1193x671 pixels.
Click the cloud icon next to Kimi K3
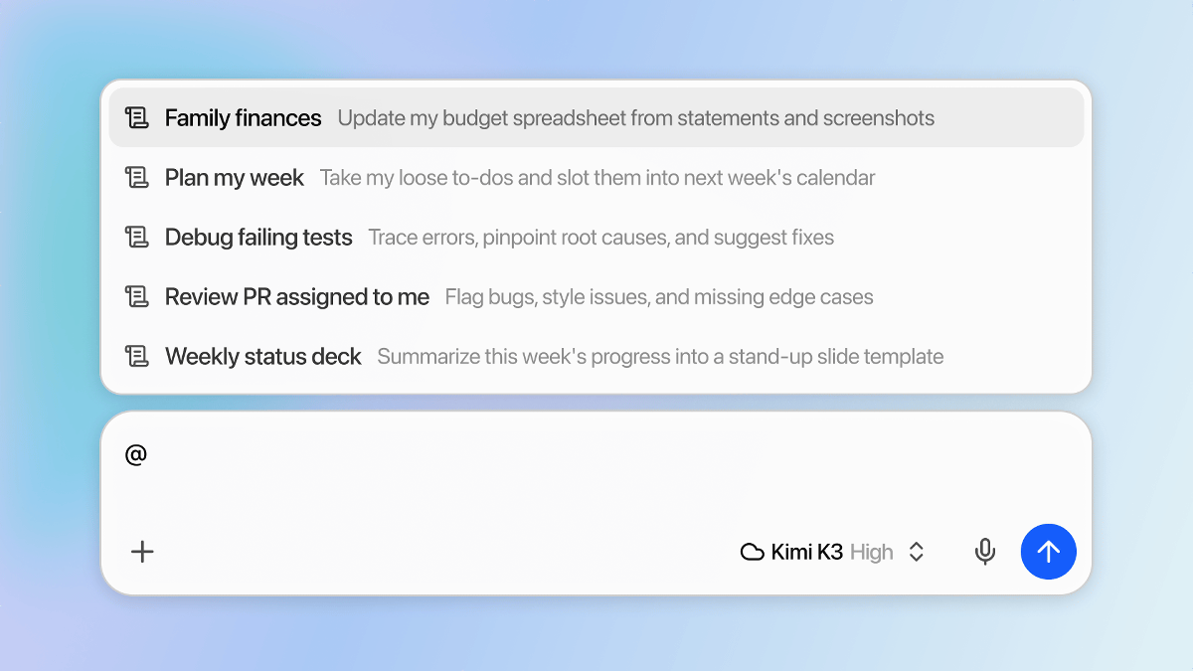pyautogui.click(x=753, y=552)
